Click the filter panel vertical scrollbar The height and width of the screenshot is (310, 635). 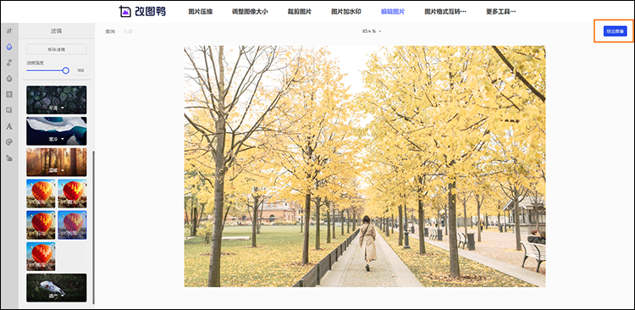[93, 227]
